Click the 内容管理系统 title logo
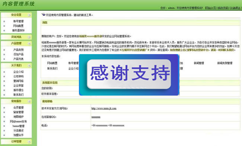The image size is (242, 146). (19, 4)
